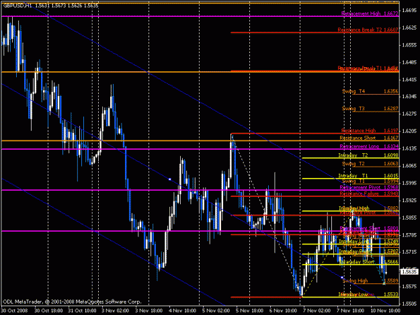This screenshot has width=420, height=315.
Task: Click the 10 Nov 10:00 time label
Action: (385, 310)
